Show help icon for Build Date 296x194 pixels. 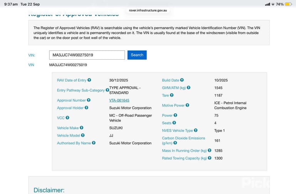point(182,80)
